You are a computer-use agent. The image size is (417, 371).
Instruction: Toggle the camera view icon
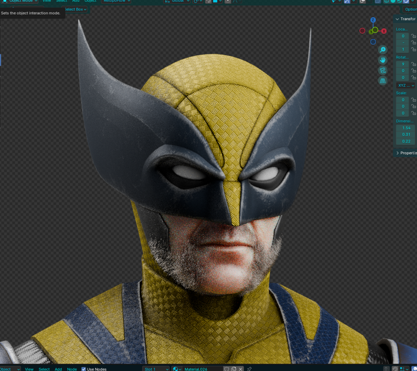click(x=383, y=70)
